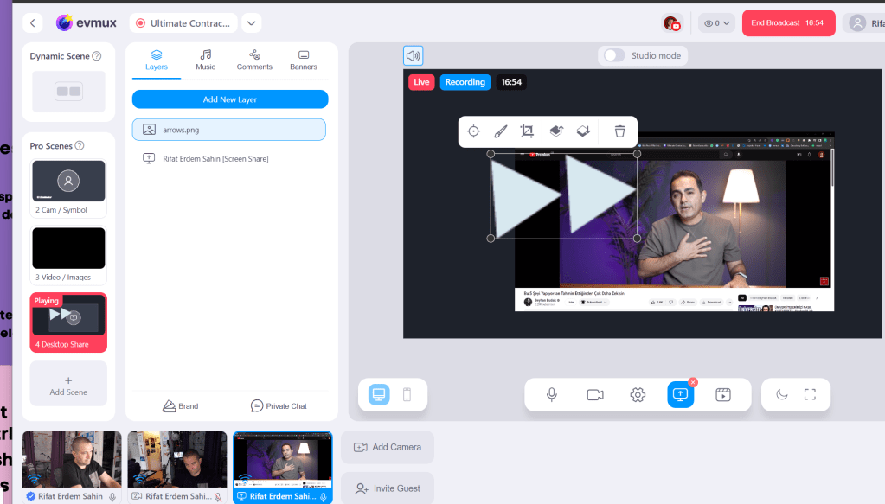
Task: Bring layer forward with the layer-up icon
Action: (556, 131)
